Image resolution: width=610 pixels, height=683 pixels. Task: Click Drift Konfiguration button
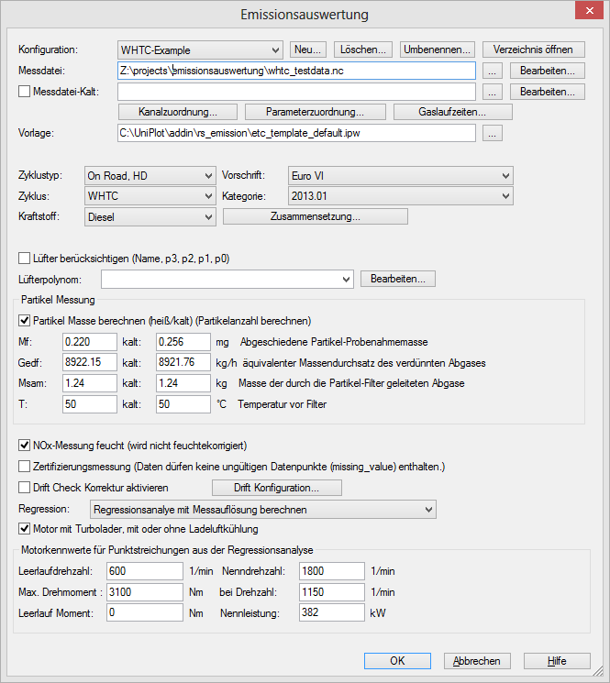(276, 488)
